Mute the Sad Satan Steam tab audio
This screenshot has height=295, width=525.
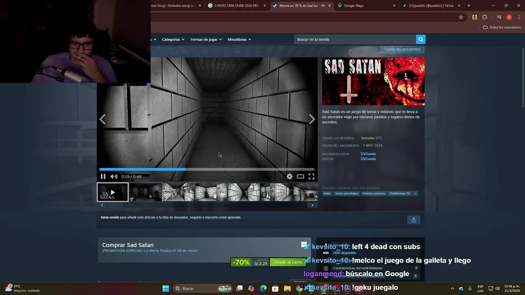[x=323, y=6]
